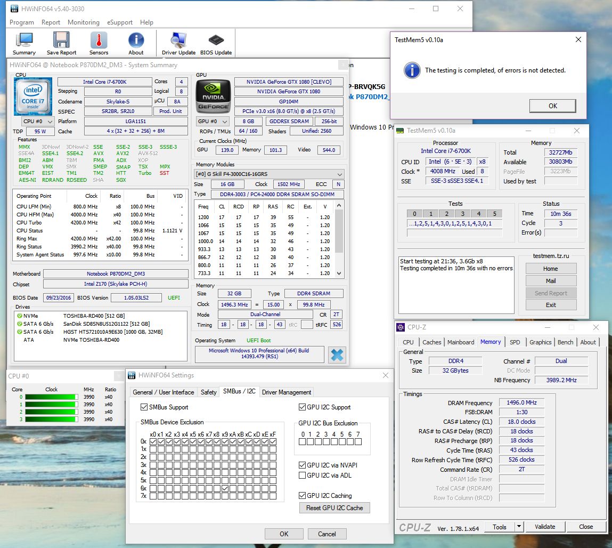Open the Report menu
Image resolution: width=612 pixels, height=548 pixels.
[x=51, y=22]
